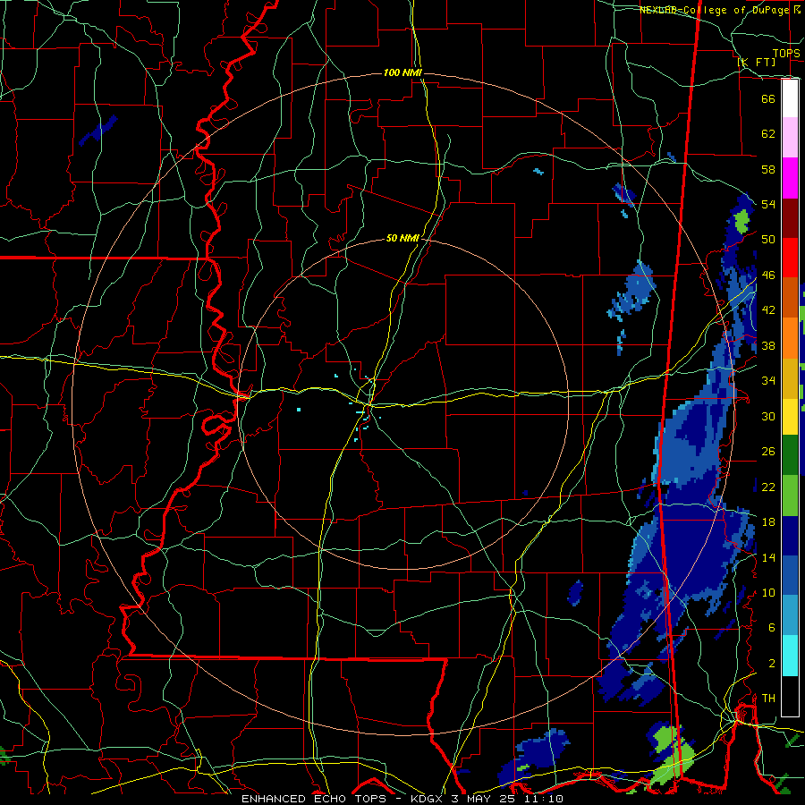805x805 pixels.
Task: Click the black TH legend swatch
Action: [790, 696]
